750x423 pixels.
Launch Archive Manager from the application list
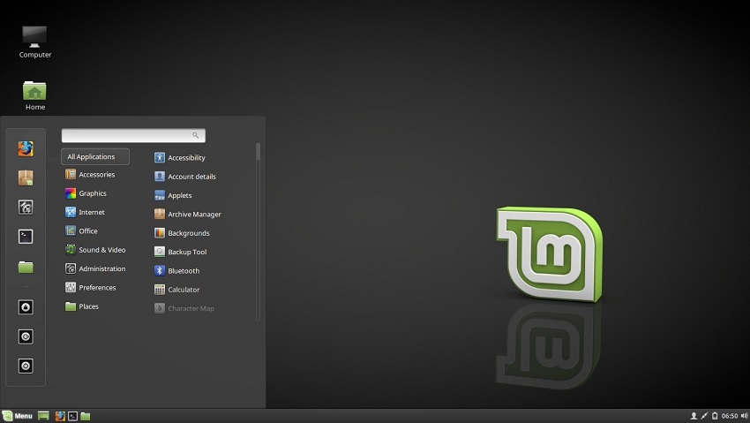point(194,215)
